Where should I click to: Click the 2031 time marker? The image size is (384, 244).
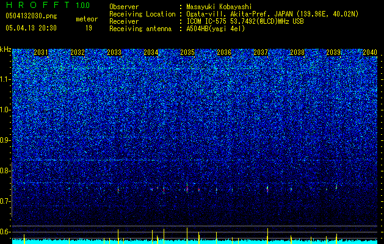coord(41,52)
